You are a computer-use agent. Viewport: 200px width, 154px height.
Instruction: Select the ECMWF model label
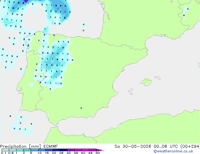[51, 146]
